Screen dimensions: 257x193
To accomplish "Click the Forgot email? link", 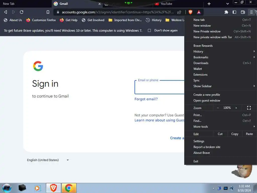I will coord(146,99).
